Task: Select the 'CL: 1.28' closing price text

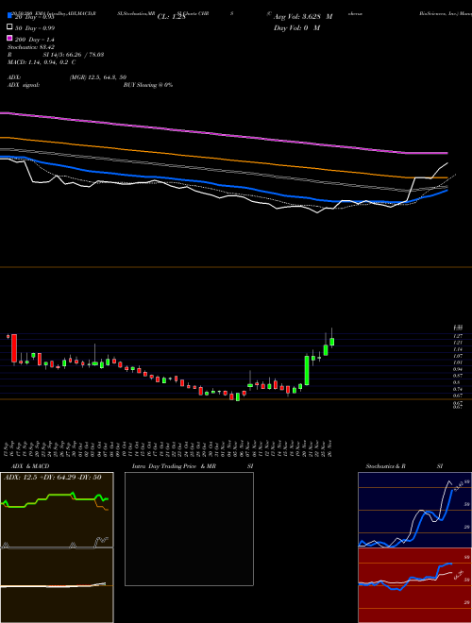Action: tap(171, 17)
